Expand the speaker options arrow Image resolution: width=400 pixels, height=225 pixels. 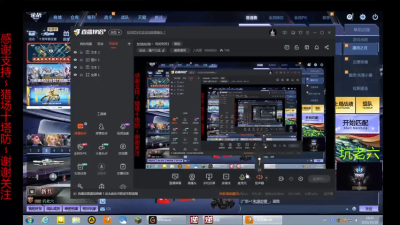tap(266, 177)
